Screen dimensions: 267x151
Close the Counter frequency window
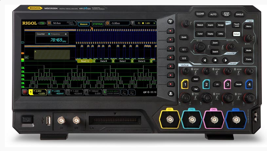pyautogui.click(x=66, y=34)
